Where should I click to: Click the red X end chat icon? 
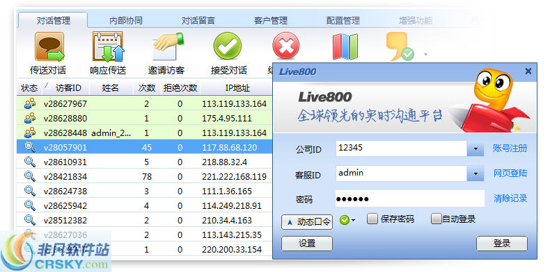[x=286, y=46]
